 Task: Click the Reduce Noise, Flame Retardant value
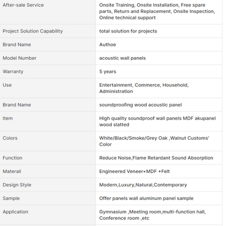156,158
